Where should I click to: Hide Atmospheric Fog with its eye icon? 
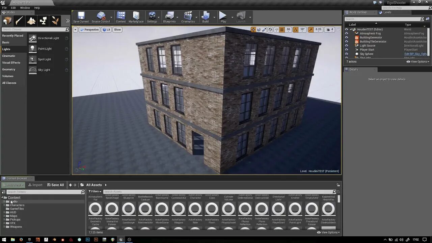pyautogui.click(x=346, y=33)
